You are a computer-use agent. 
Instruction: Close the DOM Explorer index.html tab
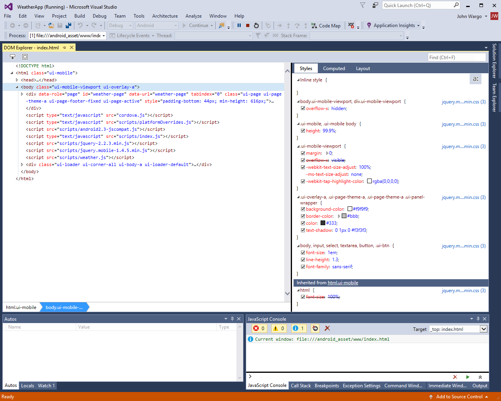(x=72, y=47)
